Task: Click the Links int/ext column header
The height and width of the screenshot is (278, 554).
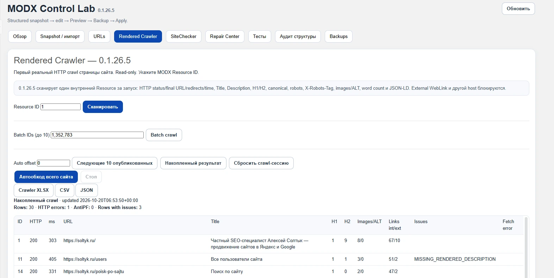Action: [x=395, y=225]
